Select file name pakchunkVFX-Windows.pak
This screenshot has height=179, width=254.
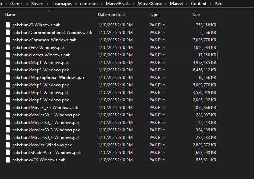coord(39,160)
